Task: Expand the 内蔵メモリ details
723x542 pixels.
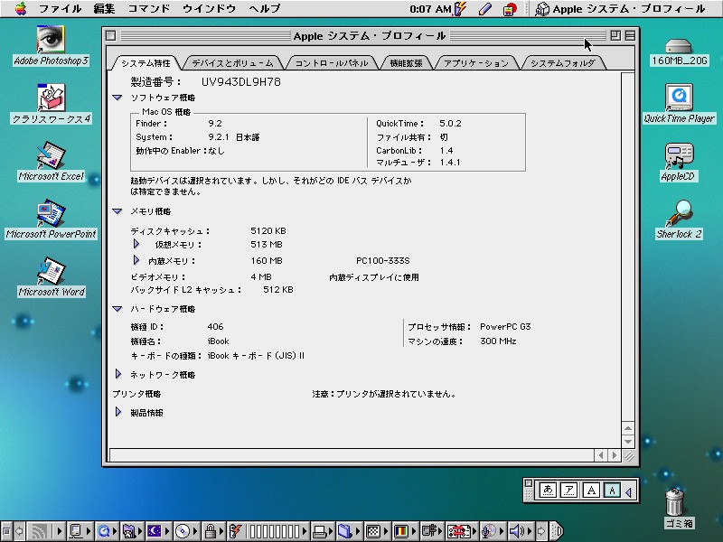Action: click(x=136, y=260)
